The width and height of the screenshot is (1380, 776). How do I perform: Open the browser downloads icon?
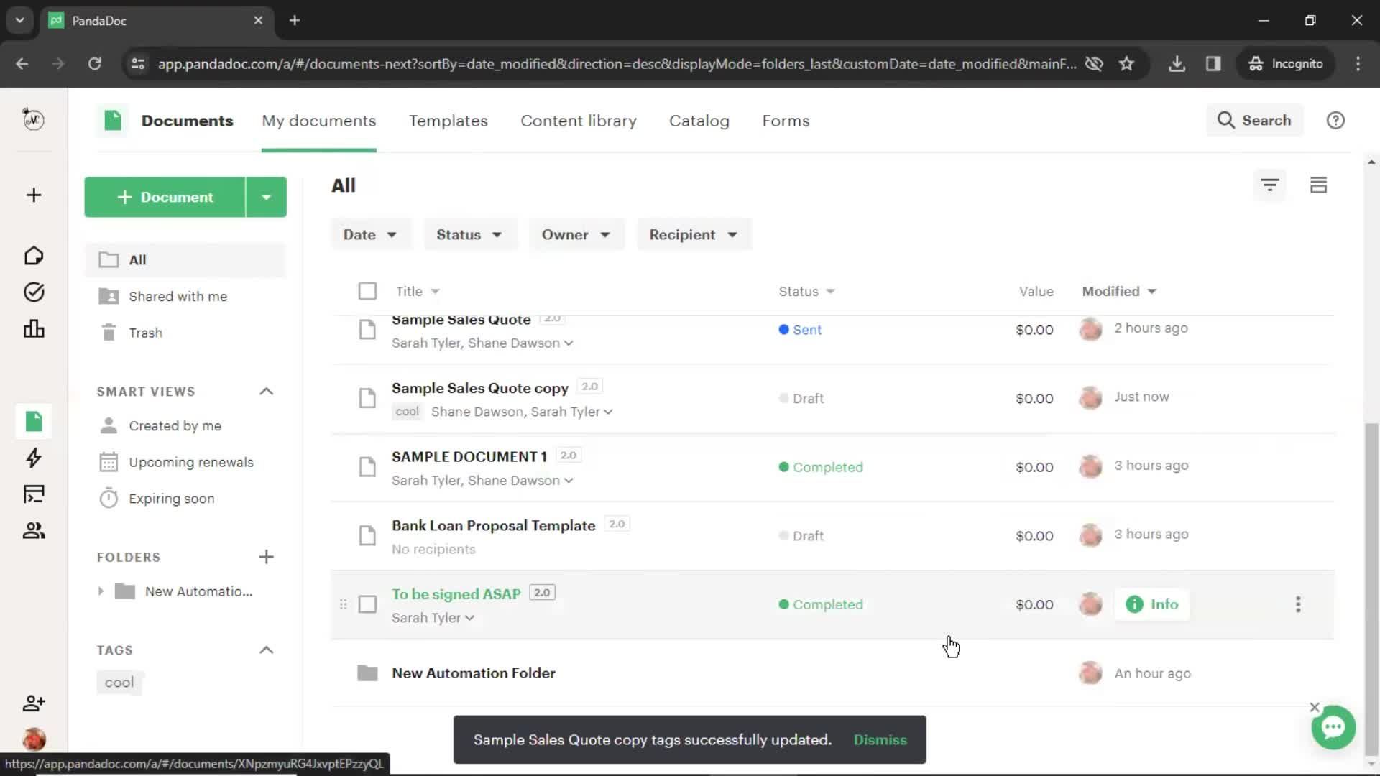pyautogui.click(x=1177, y=64)
